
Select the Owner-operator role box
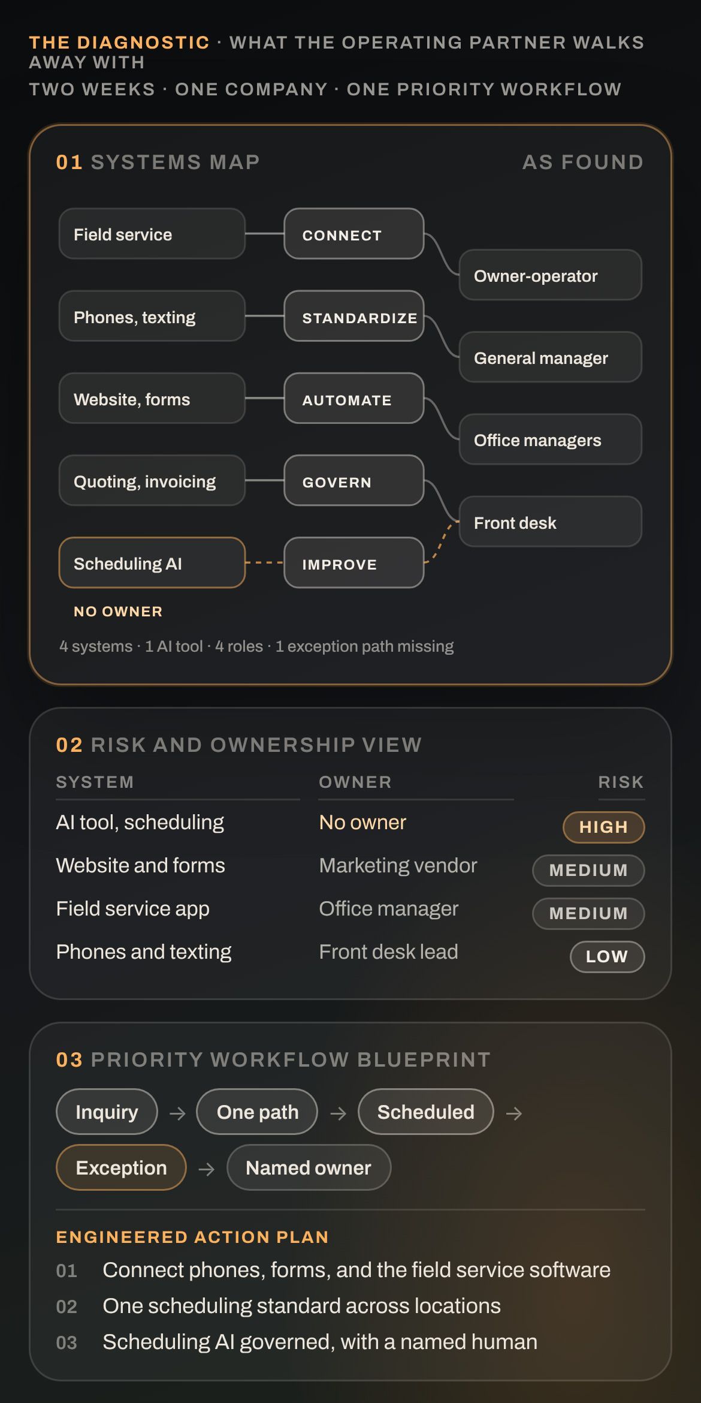click(551, 275)
